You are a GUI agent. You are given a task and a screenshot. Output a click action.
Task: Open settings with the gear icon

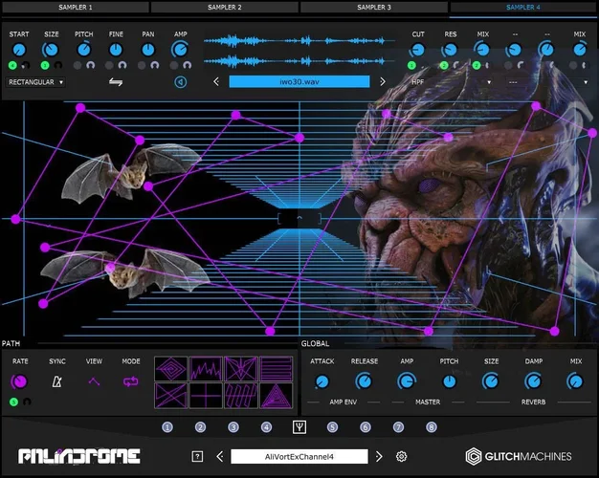[401, 456]
